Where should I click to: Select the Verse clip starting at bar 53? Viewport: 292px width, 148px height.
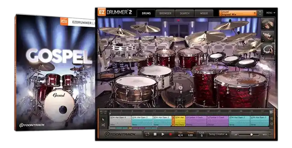point(259,121)
